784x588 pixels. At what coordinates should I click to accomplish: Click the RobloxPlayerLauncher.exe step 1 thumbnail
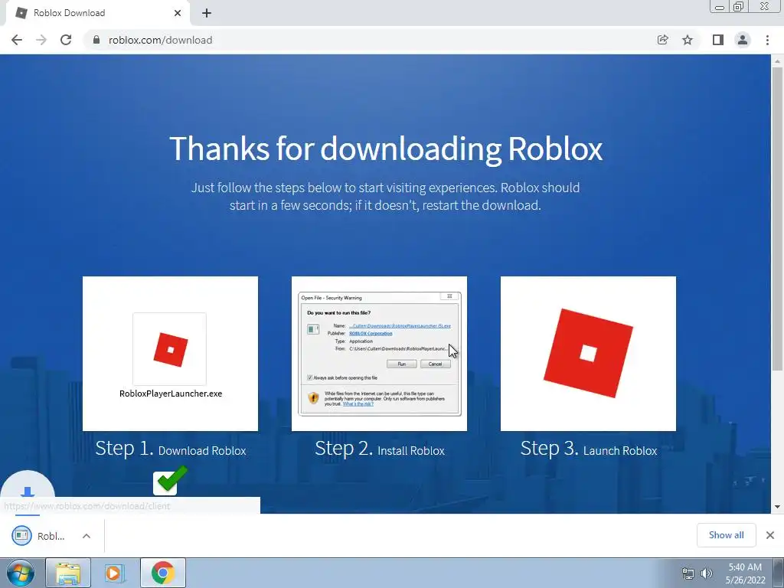click(171, 354)
